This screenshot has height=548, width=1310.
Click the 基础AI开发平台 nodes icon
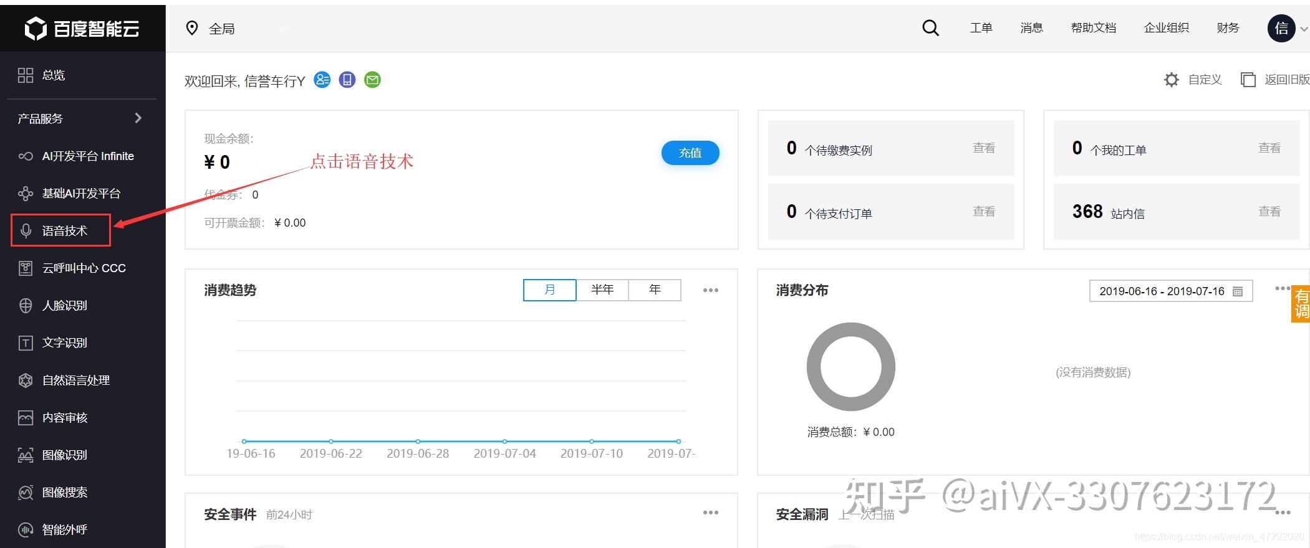(26, 194)
